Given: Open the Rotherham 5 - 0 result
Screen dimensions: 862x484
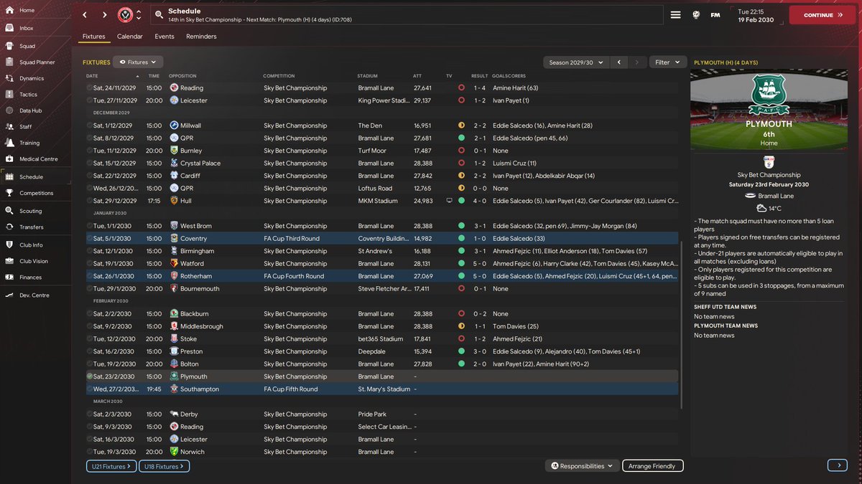Looking at the screenshot, I should coord(480,276).
